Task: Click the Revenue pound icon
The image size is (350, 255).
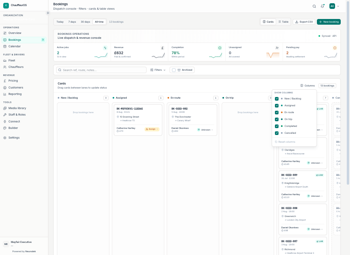Action: point(163,48)
